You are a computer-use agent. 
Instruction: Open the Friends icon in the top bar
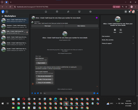68,12
